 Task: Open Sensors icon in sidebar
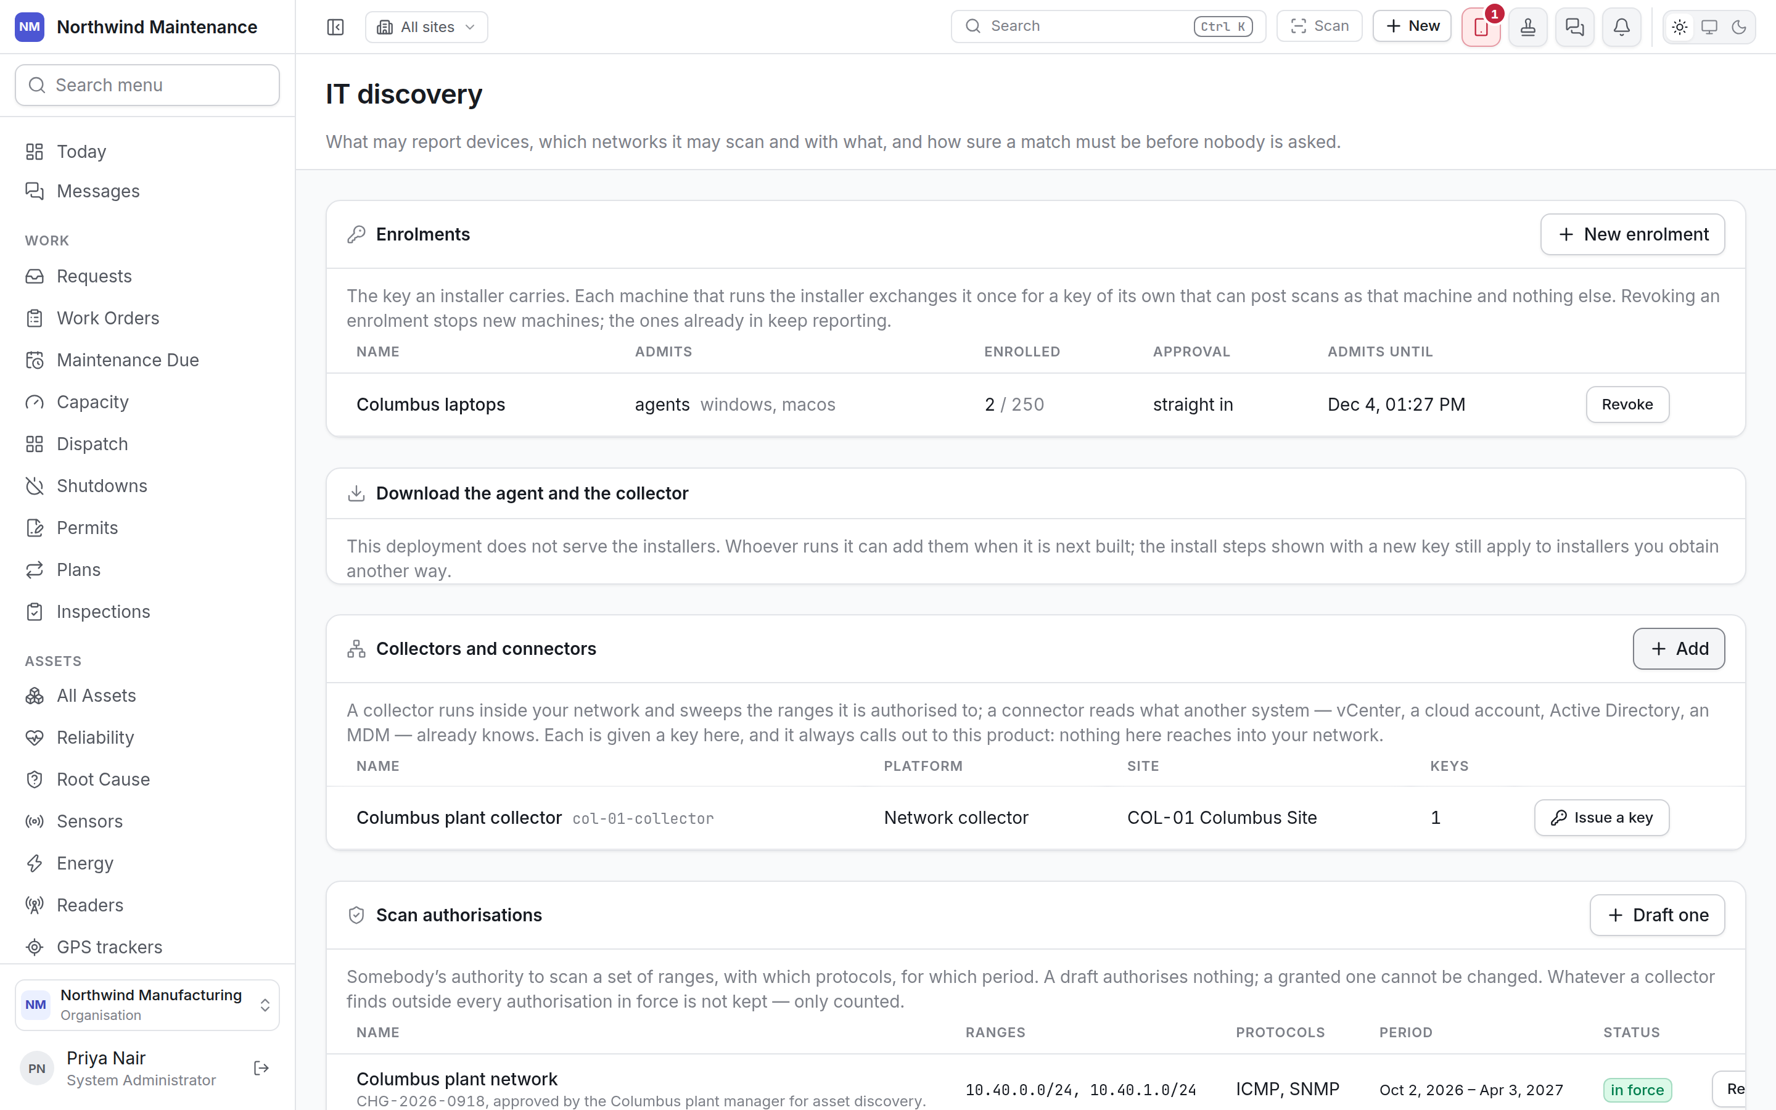[35, 821]
